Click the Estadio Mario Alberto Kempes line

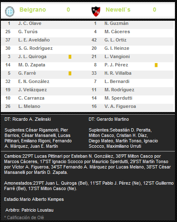click(34, 199)
